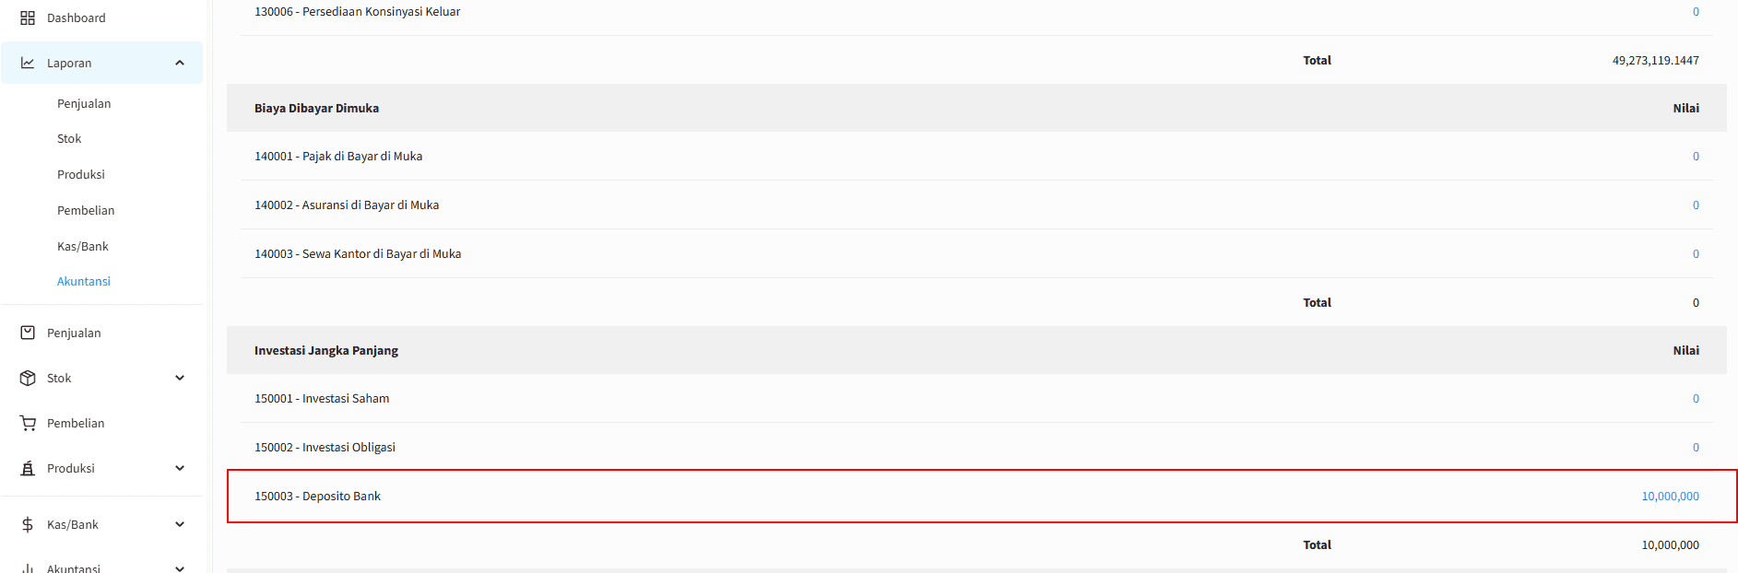Click the Investasi Saham value link

(x=1696, y=398)
